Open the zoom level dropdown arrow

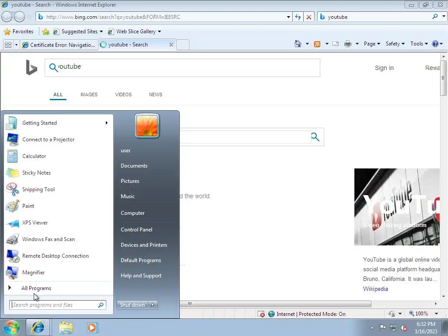click(436, 314)
